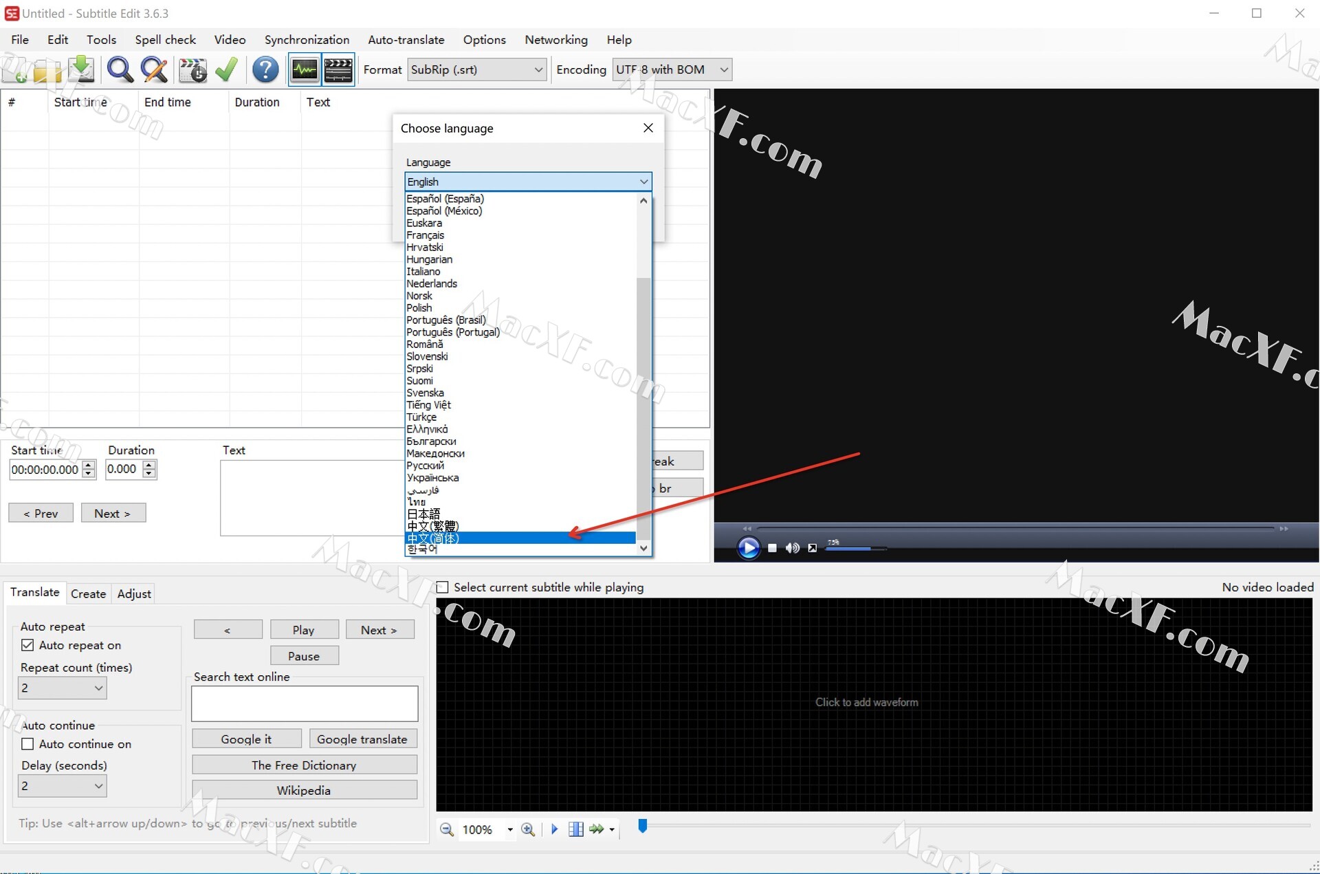
Task: Close the Choose language dialog
Action: (x=648, y=128)
